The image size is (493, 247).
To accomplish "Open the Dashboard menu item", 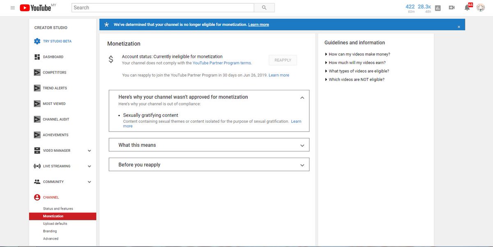I will 53,57.
